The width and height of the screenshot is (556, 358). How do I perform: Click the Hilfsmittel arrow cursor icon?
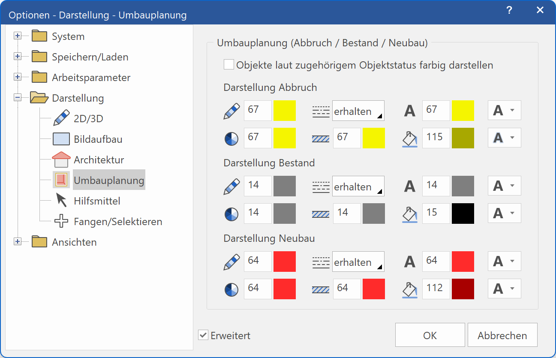click(61, 200)
